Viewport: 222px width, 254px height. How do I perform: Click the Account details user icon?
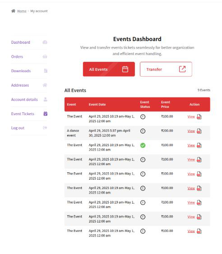click(46, 99)
